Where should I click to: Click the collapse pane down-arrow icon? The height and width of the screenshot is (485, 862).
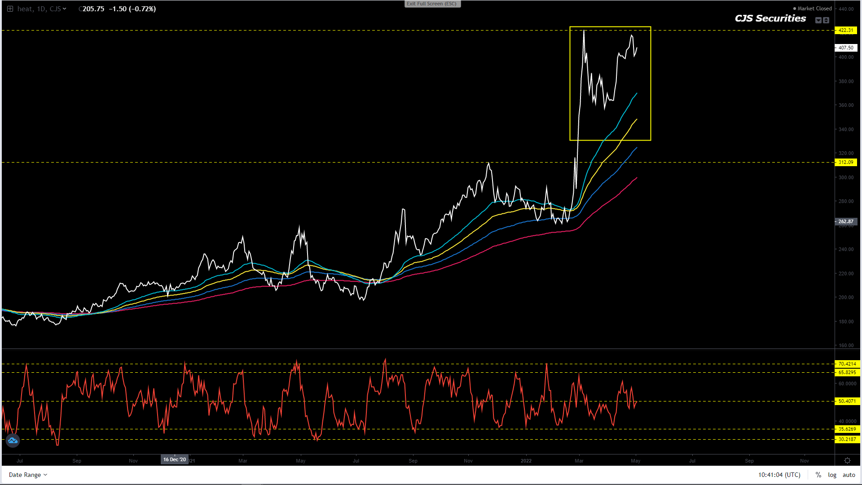tap(818, 20)
